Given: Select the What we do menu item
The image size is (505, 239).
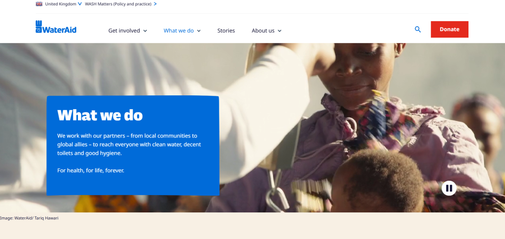Looking at the screenshot, I should (179, 31).
